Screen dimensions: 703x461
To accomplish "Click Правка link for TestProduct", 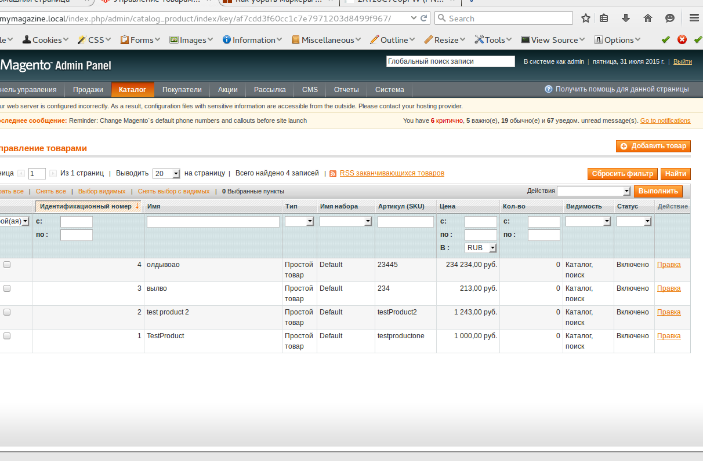I will point(669,336).
